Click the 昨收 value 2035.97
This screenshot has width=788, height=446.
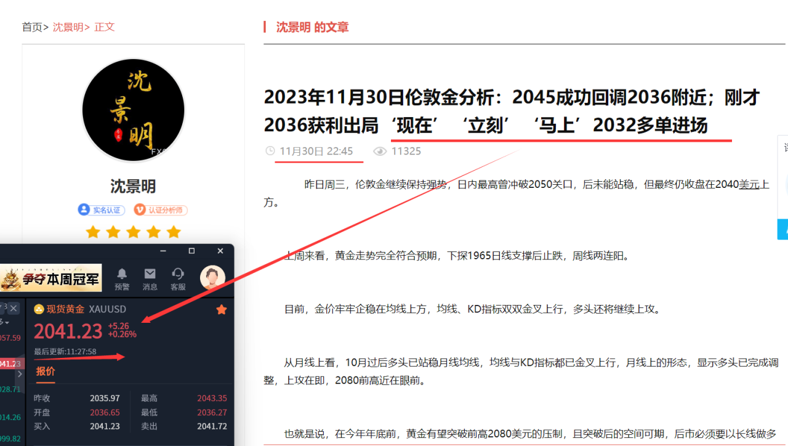pos(105,399)
